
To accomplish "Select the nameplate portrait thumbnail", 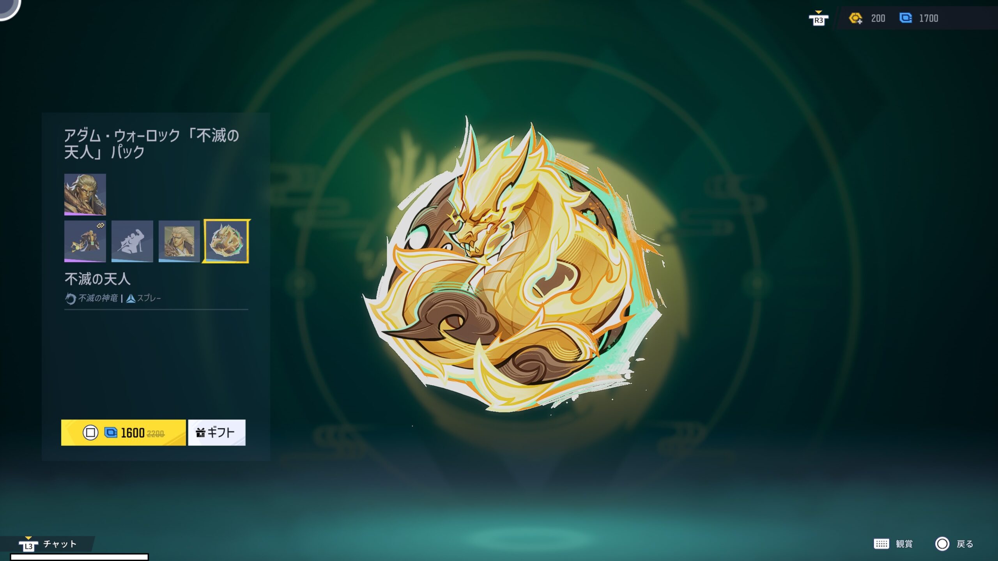I will 179,241.
